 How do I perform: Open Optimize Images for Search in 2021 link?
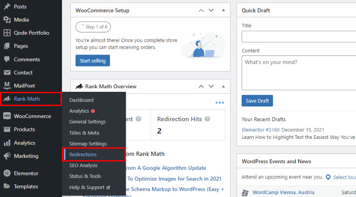tap(174, 179)
